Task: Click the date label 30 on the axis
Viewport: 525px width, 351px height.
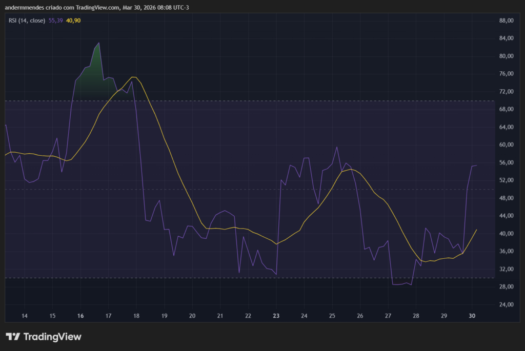Action: coord(472,316)
